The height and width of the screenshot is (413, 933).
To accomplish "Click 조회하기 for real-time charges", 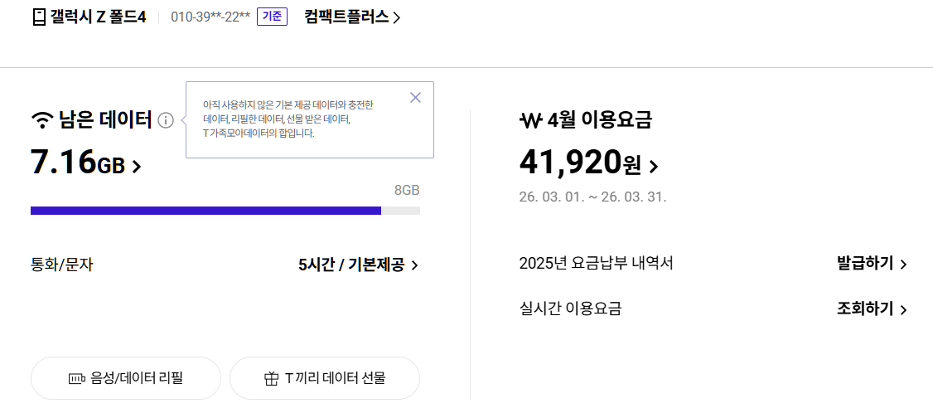I will 872,309.
